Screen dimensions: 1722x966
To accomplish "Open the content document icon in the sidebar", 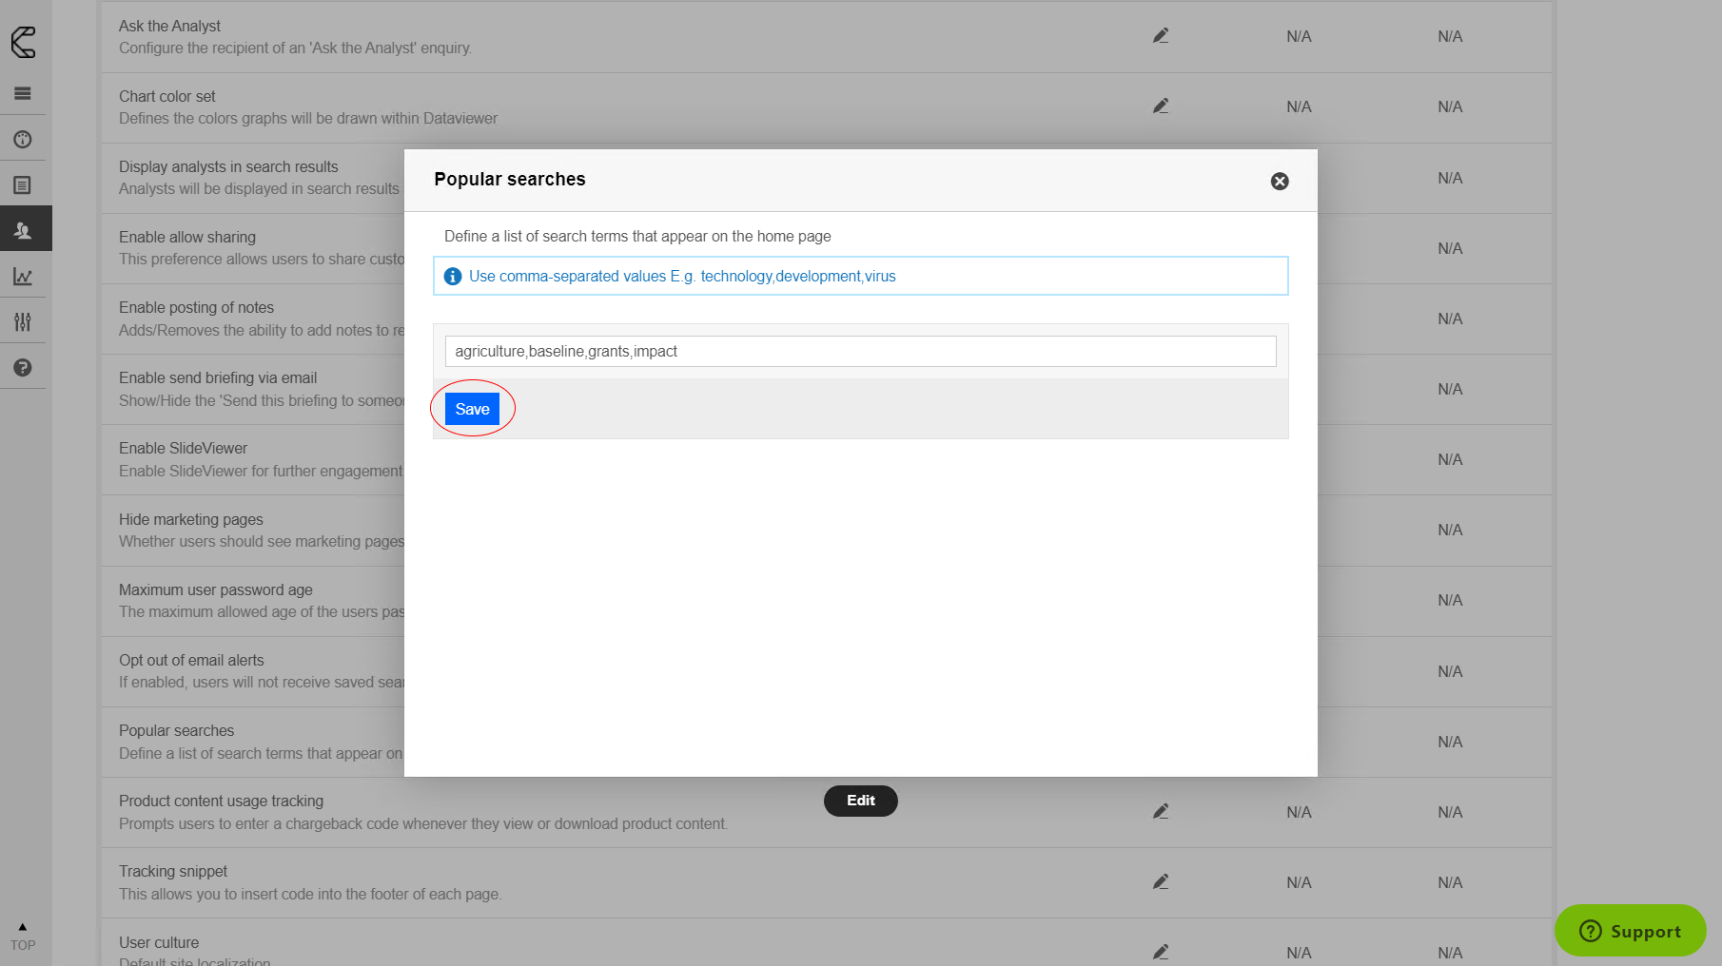I will coord(23,185).
